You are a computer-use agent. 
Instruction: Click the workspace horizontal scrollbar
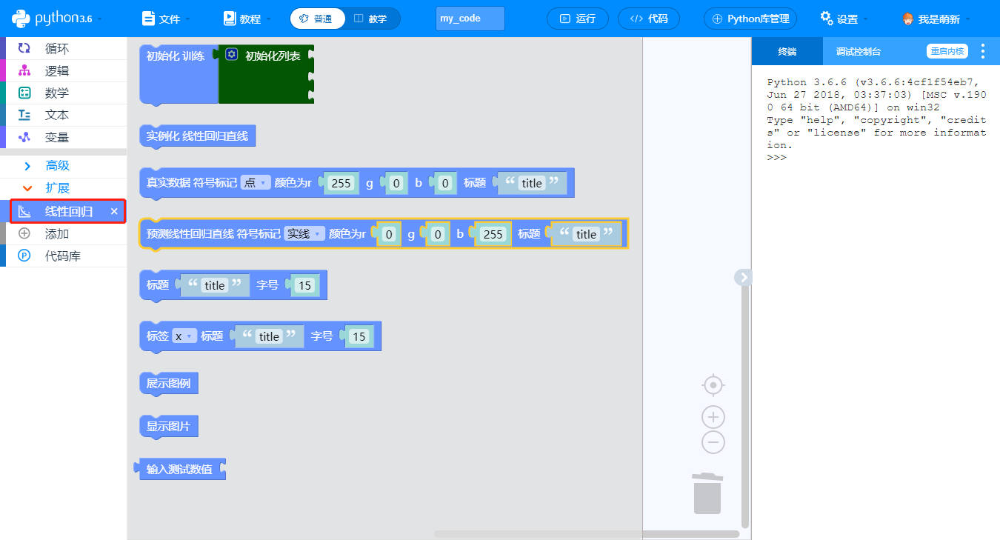tap(587, 534)
